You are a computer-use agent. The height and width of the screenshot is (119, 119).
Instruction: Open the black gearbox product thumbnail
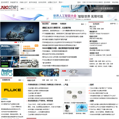[x=69, y=108]
